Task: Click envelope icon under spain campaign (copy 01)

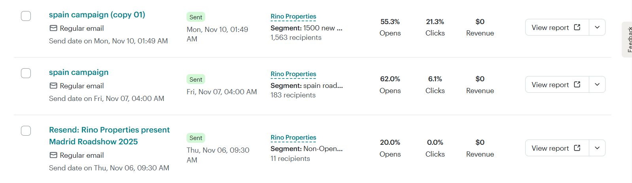Action: pos(53,28)
